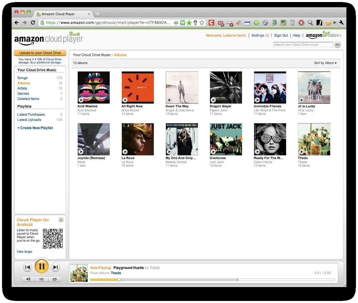Image resolution: width=358 pixels, height=303 pixels.
Task: Click the Amazon Cloud Player logo
Action: pyautogui.click(x=48, y=39)
